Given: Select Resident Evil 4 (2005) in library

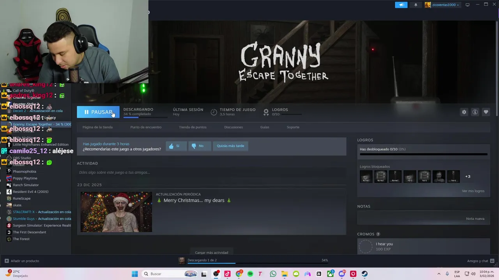Looking at the screenshot, I should tap(30, 192).
